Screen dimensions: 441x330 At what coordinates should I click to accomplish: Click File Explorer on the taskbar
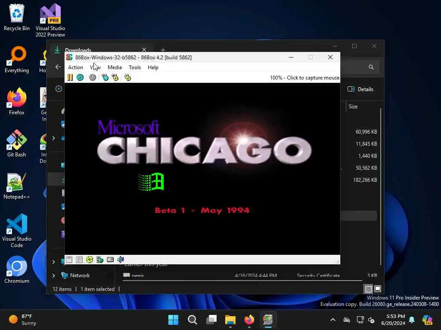[230, 320]
